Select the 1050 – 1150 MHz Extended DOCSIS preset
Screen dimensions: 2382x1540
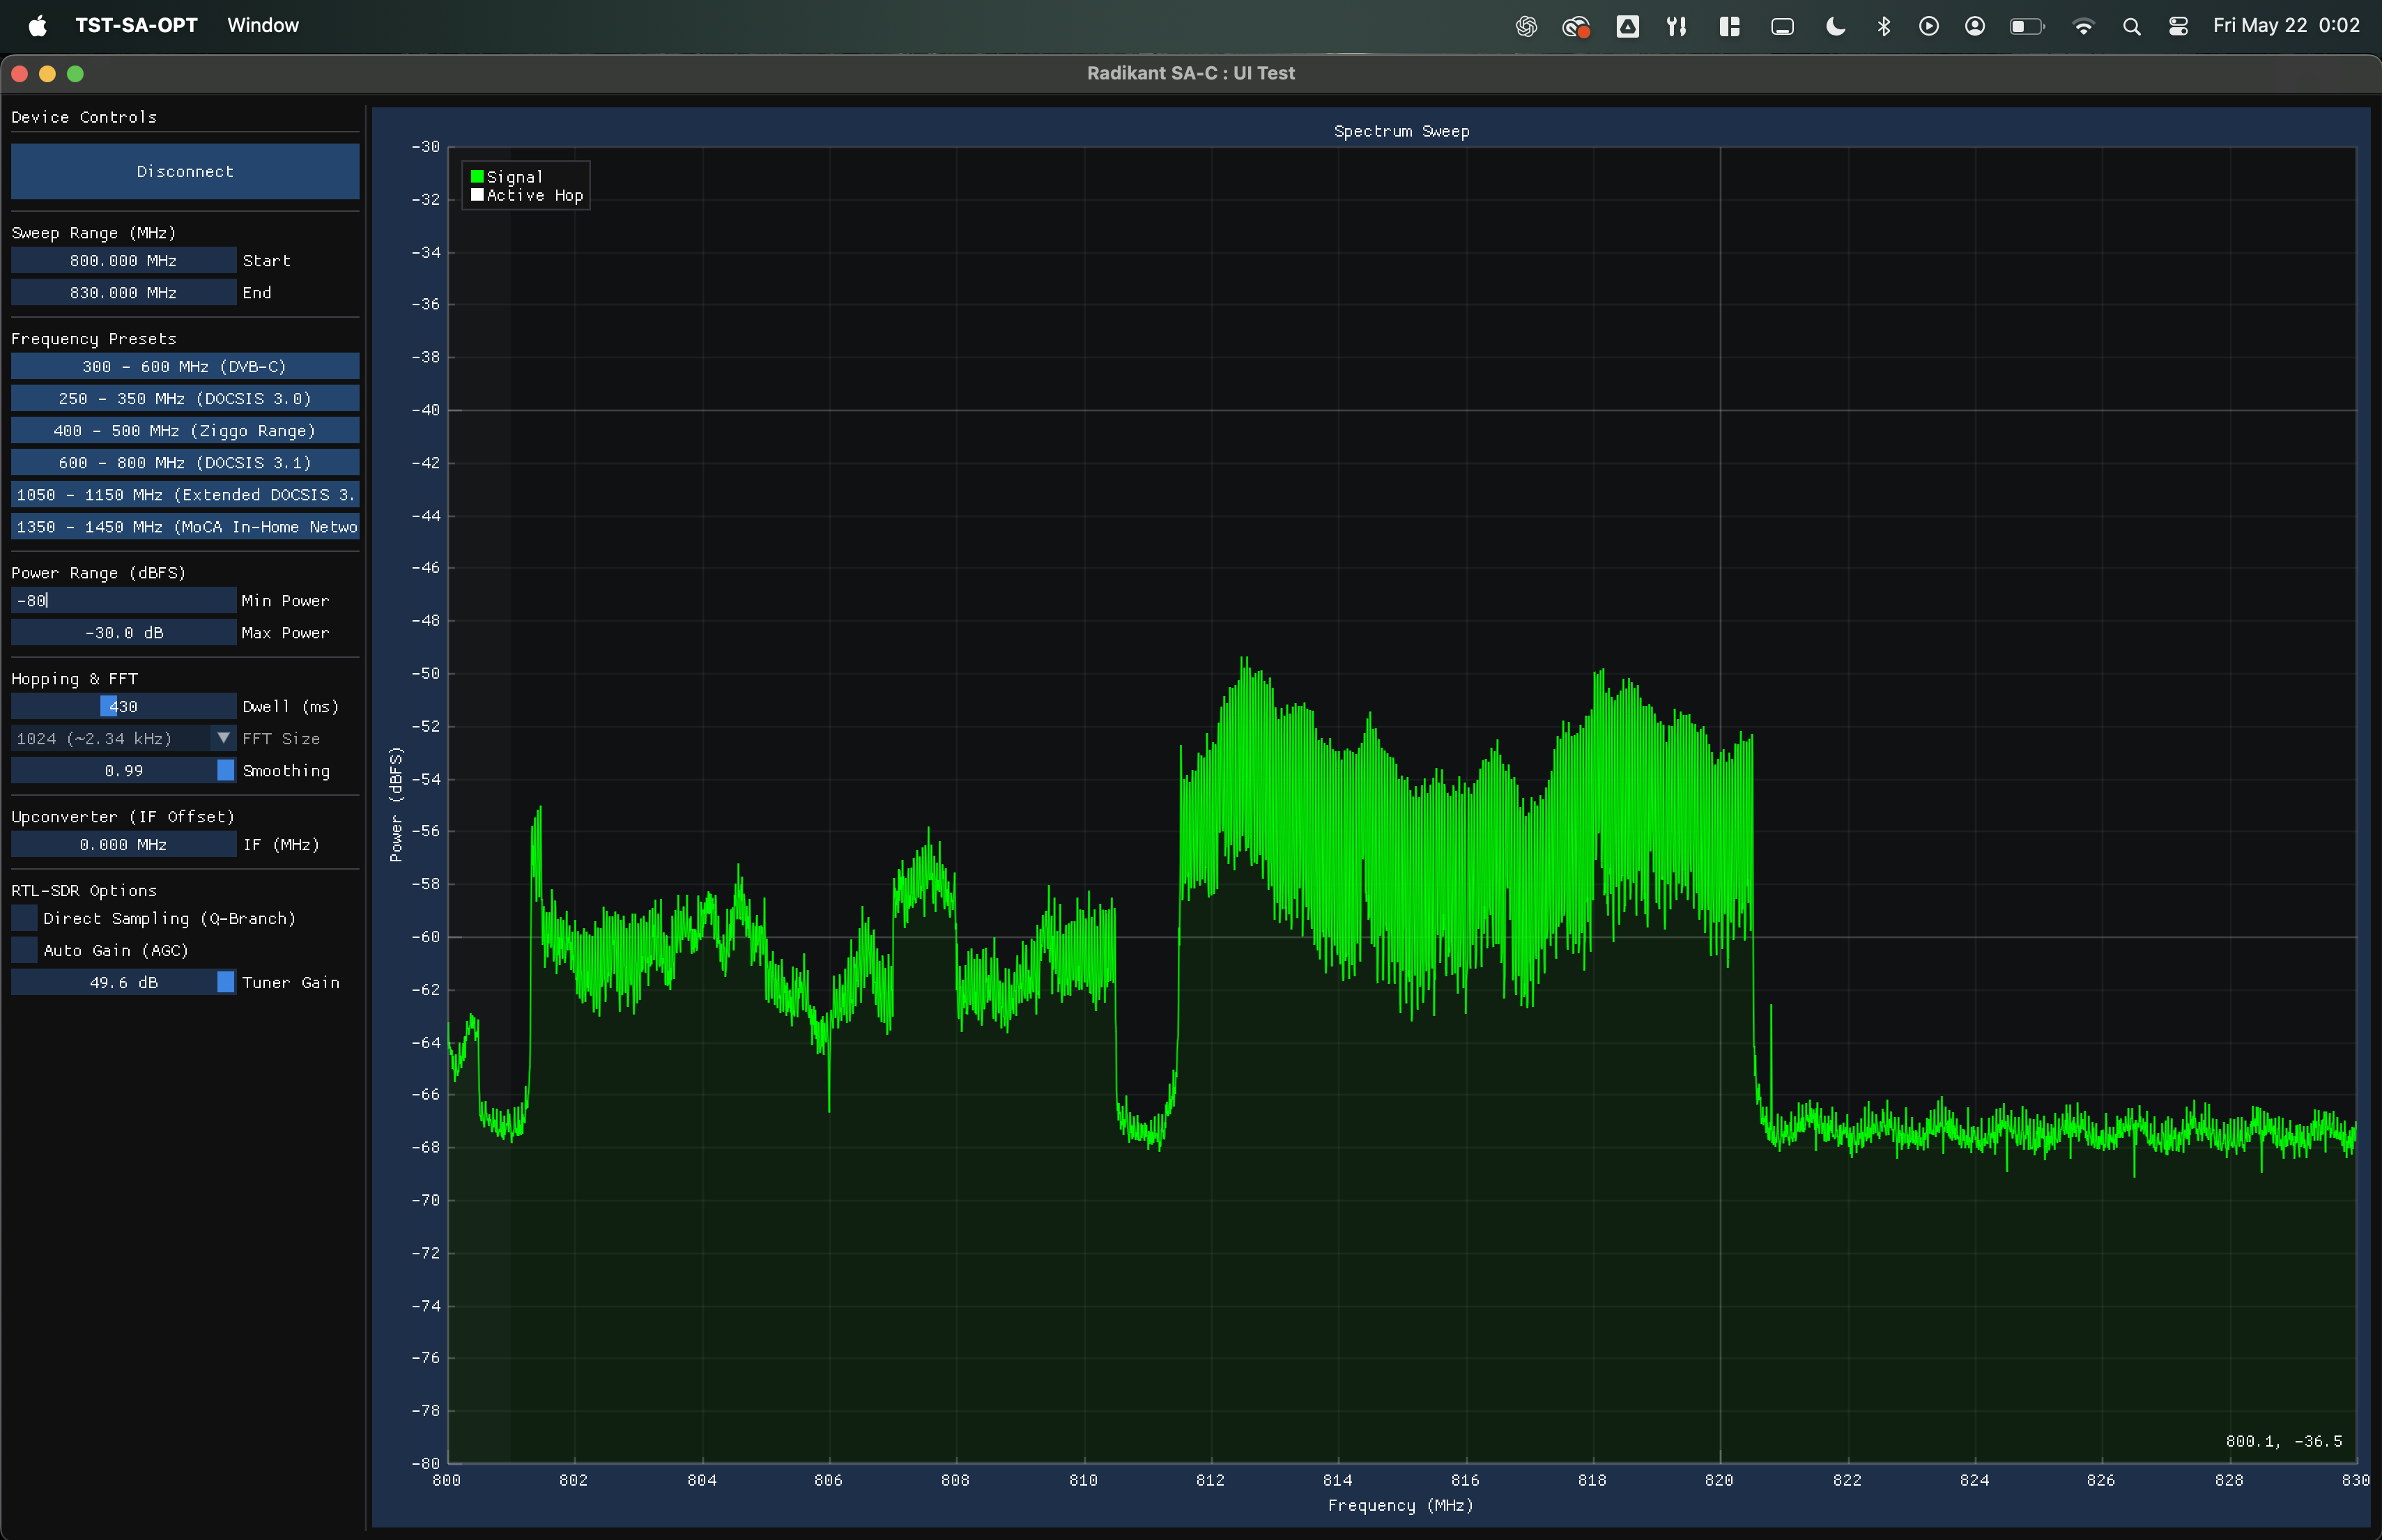click(x=185, y=495)
